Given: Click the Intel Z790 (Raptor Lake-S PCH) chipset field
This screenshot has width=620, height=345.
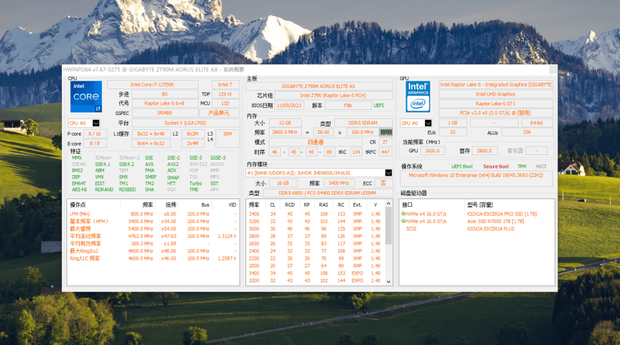Looking at the screenshot, I should point(333,96).
